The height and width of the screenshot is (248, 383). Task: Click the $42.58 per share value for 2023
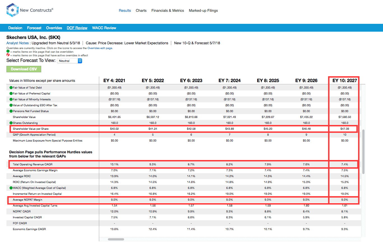pos(191,129)
